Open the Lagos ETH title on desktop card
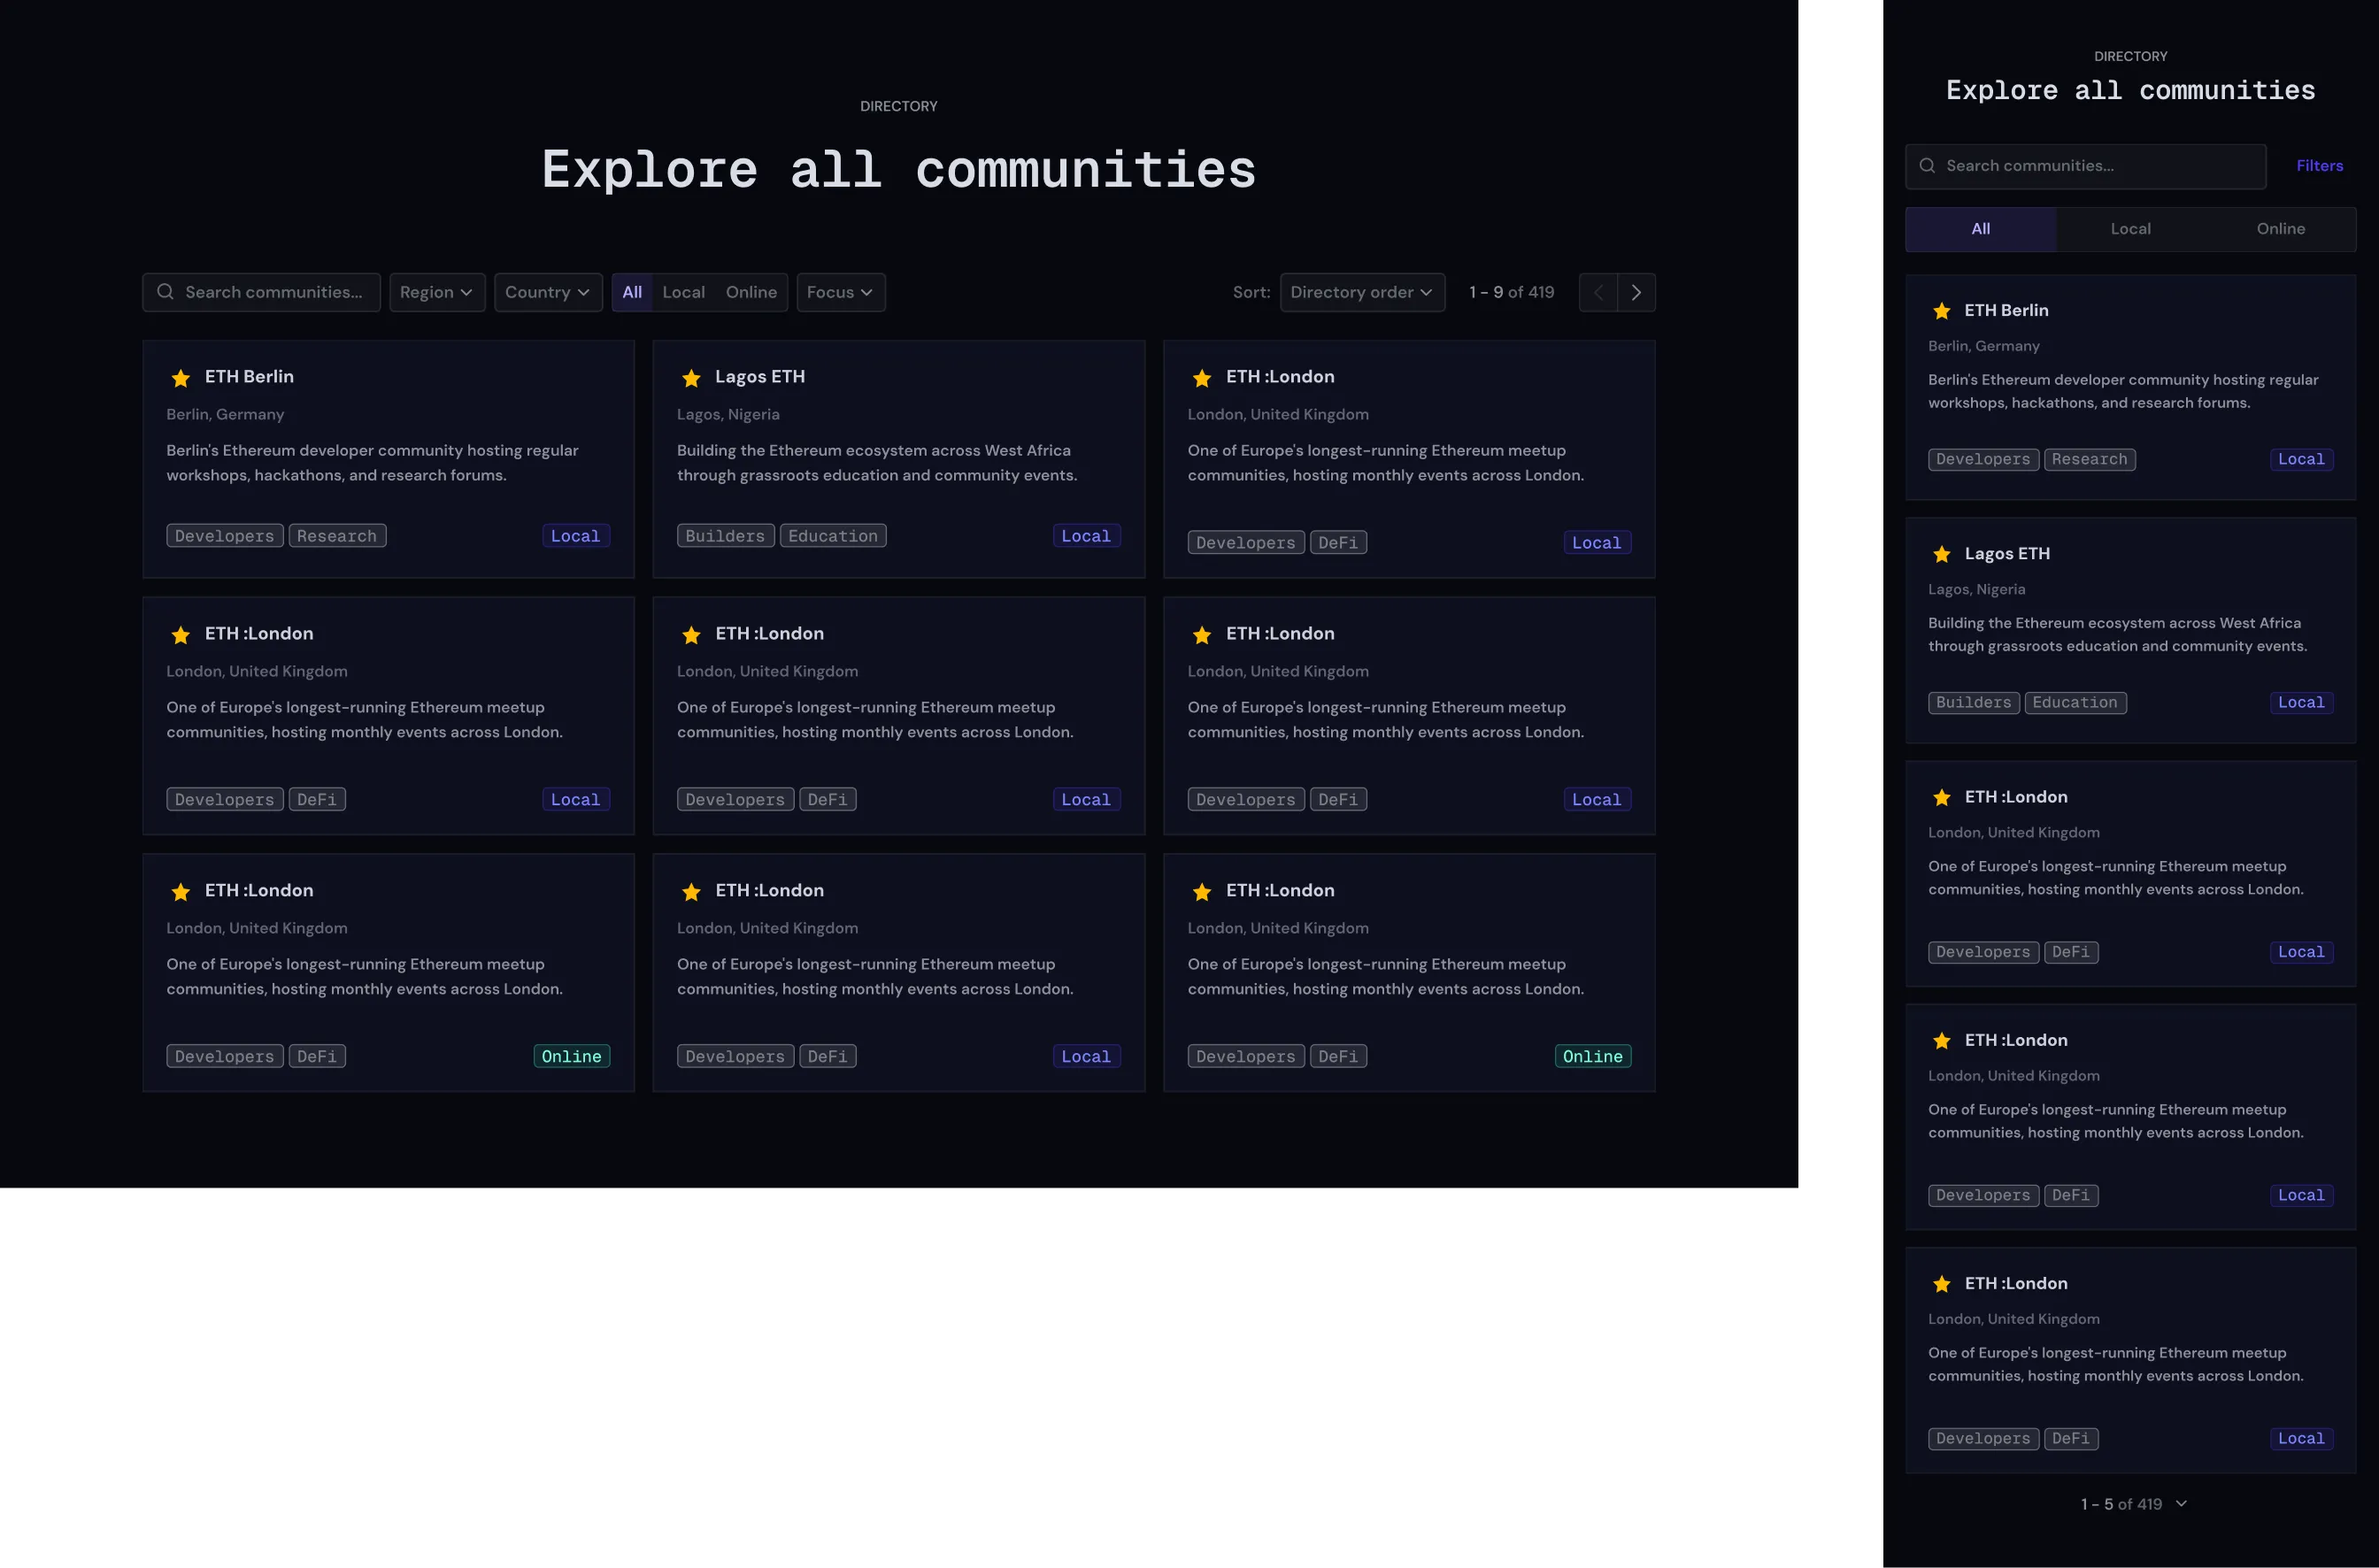Image resolution: width=2379 pixels, height=1568 pixels. point(760,377)
